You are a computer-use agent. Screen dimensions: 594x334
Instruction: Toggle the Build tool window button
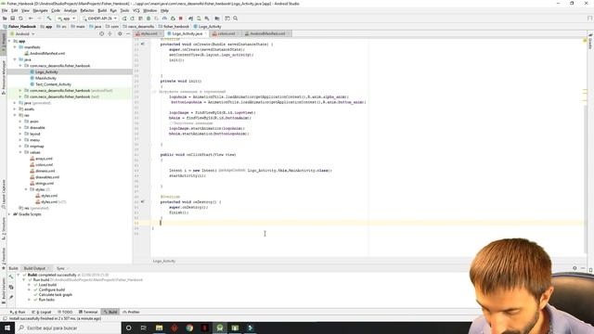tap(110, 312)
